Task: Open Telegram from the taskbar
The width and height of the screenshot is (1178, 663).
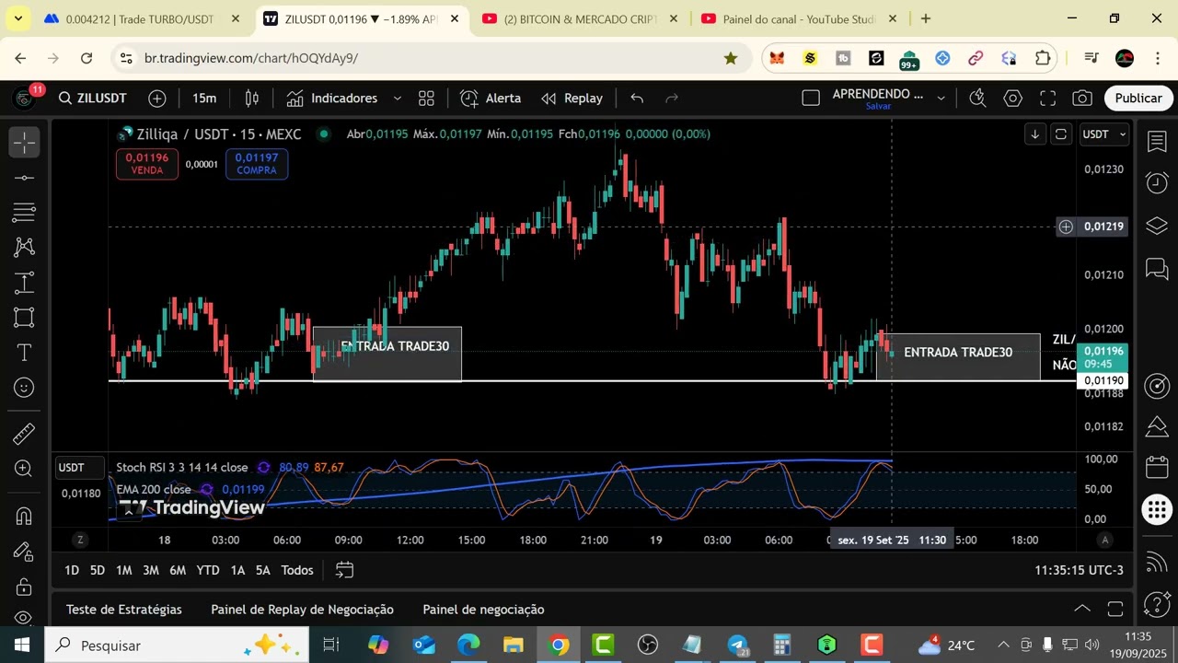Action: [x=738, y=646]
